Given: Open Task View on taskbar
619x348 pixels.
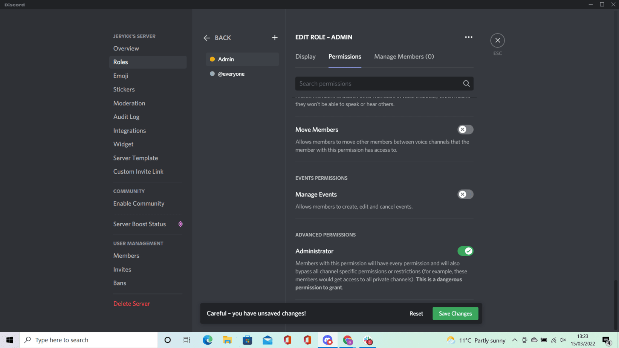Looking at the screenshot, I should [x=187, y=340].
